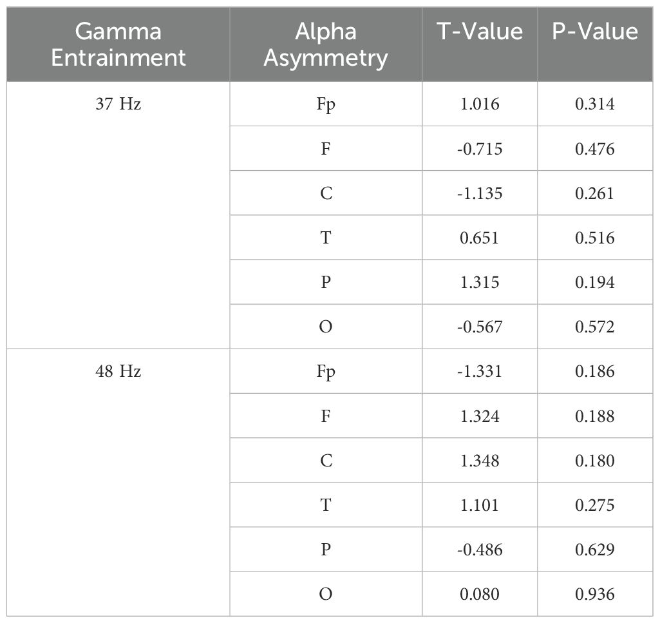Select the -1.331 T-value cell
Image resolution: width=660 pixels, height=623 pixels.
(480, 371)
